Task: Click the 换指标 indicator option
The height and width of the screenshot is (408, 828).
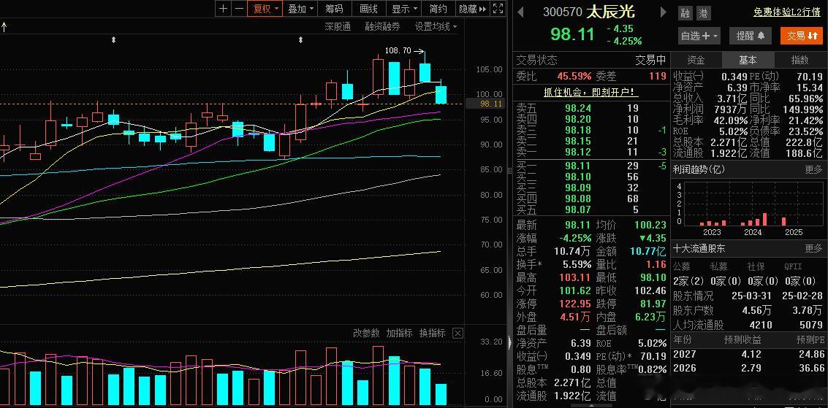Action: pyautogui.click(x=432, y=333)
